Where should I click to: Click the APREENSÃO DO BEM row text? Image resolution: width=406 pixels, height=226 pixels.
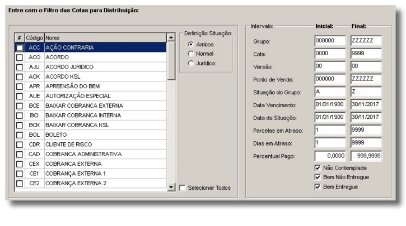point(72,86)
